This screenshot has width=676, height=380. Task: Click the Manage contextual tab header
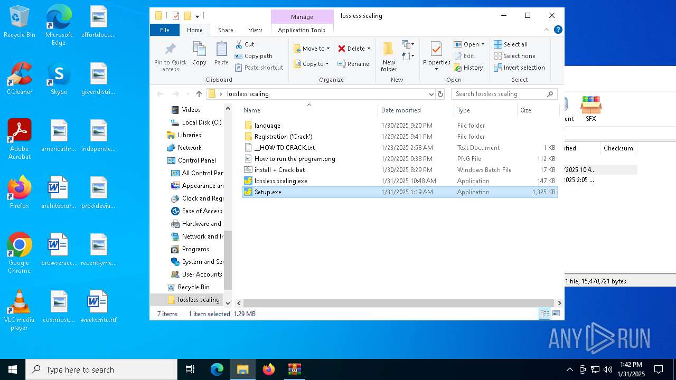pyautogui.click(x=302, y=17)
